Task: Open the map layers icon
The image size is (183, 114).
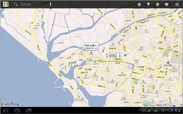Action: coord(167,4)
